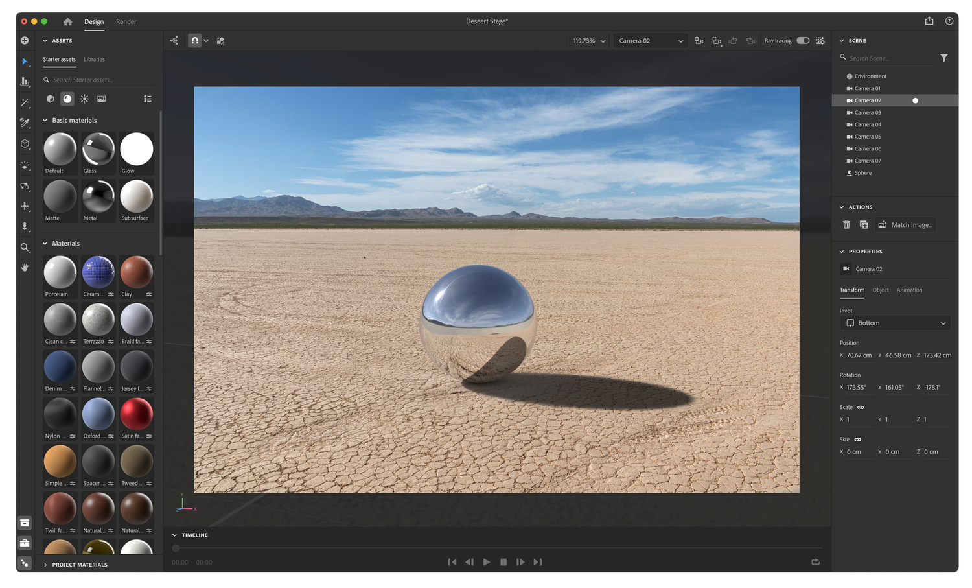
Task: Open the Object tab in Properties
Action: click(881, 290)
